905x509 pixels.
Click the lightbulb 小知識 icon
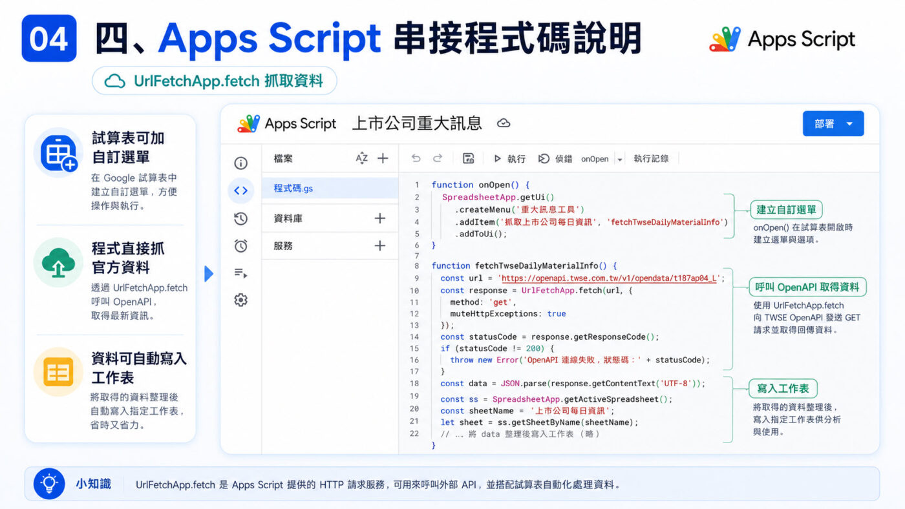(49, 484)
